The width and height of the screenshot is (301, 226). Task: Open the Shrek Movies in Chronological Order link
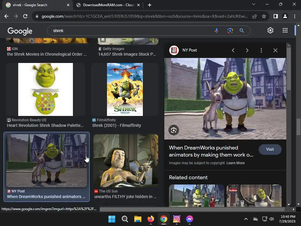(x=47, y=54)
